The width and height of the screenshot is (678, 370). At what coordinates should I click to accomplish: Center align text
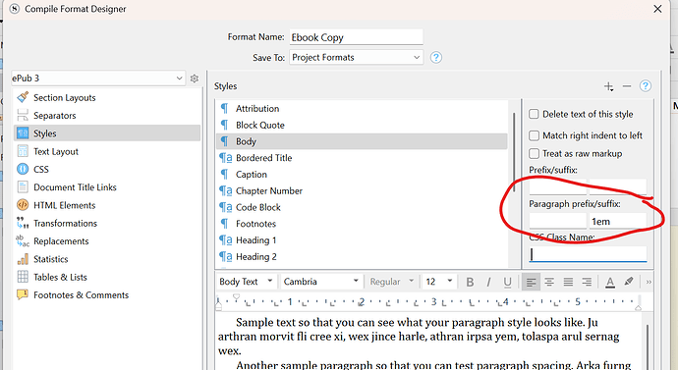[x=549, y=282]
